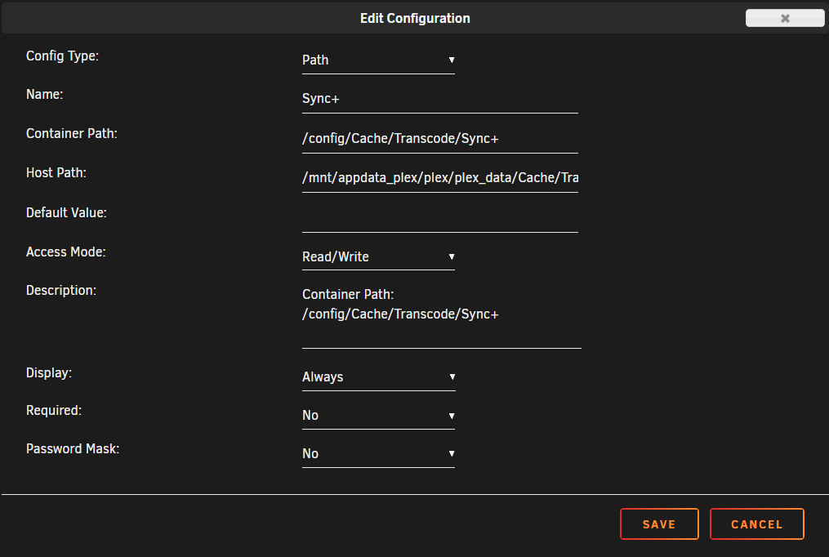This screenshot has width=829, height=557.
Task: Click CANCEL to discard changes
Action: (x=756, y=524)
